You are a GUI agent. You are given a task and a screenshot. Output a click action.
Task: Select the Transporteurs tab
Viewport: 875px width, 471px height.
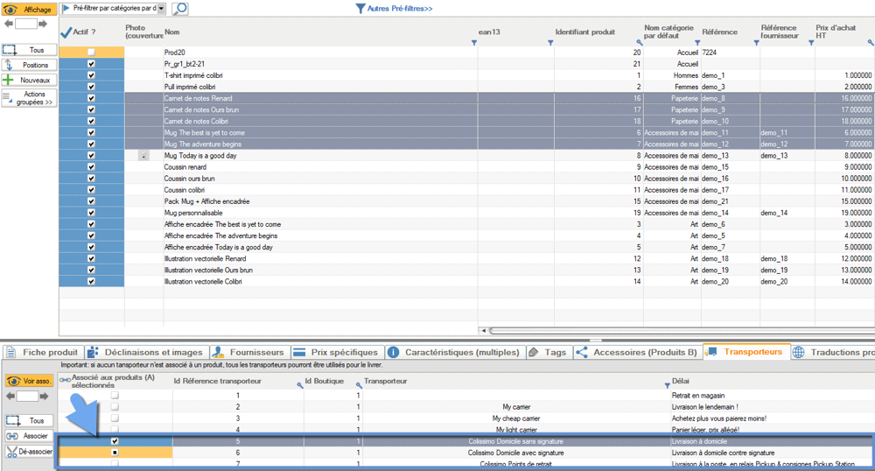pos(746,352)
